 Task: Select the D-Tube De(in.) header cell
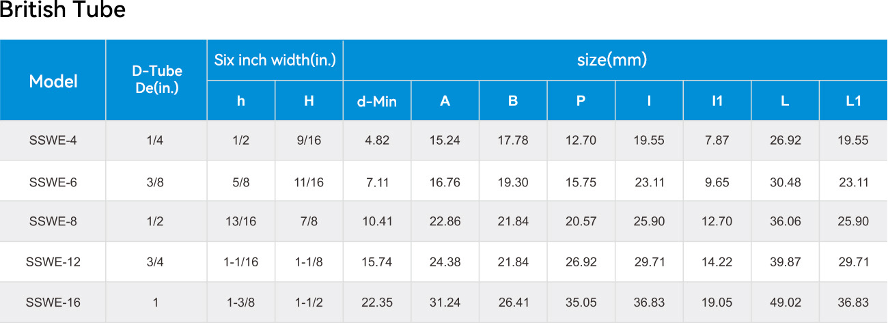[156, 81]
